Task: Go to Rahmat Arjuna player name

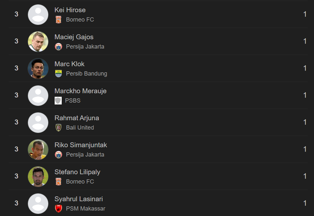Action: [77, 118]
